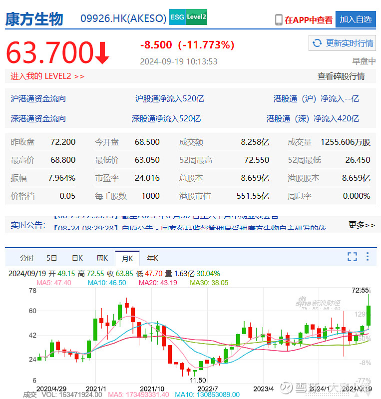Screen dimensions: 381x399
Task: Click the 昨收盘 value 72.200
Action: 63,142
